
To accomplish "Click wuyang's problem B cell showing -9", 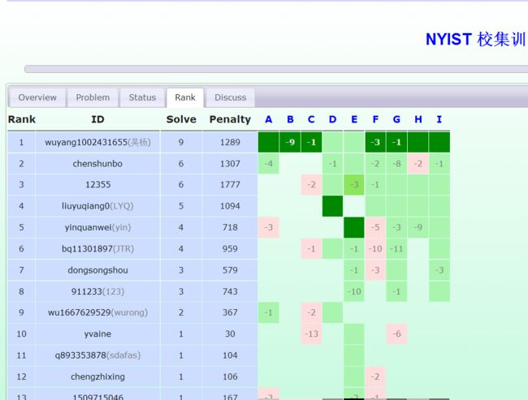I will coord(290,142).
